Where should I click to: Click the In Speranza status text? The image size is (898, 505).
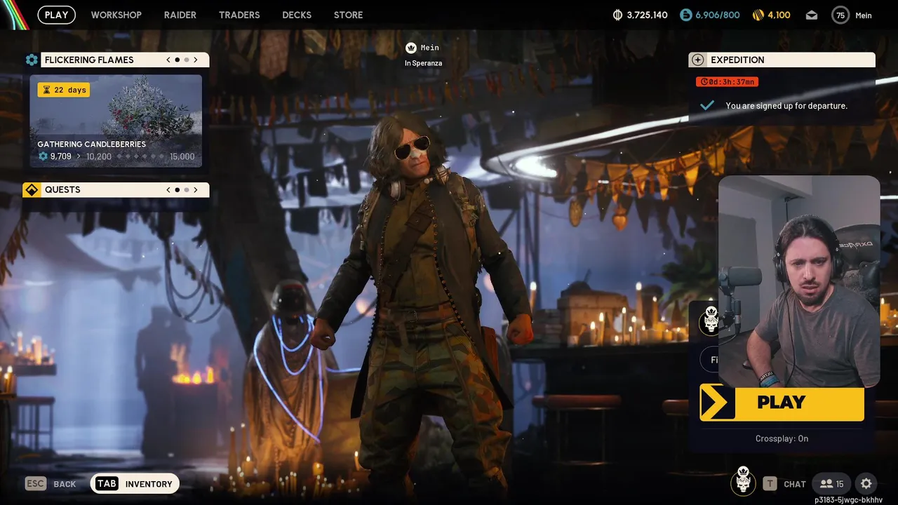pyautogui.click(x=423, y=63)
